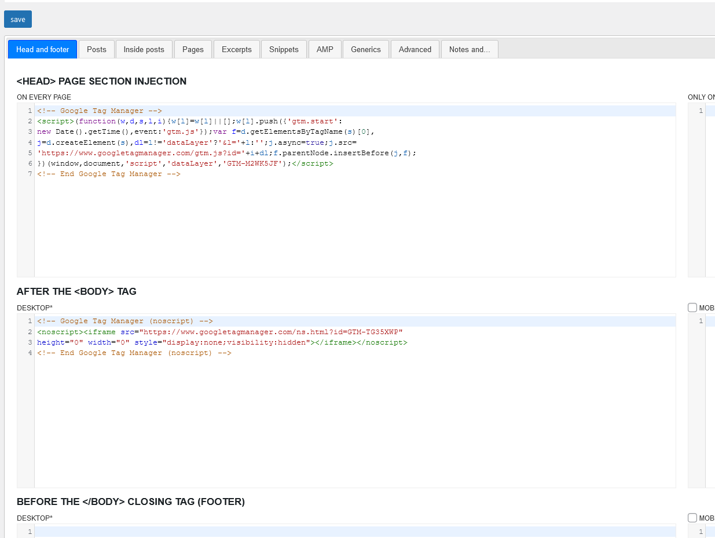715x538 pixels.
Task: Open the Snippets tab
Action: (x=284, y=49)
